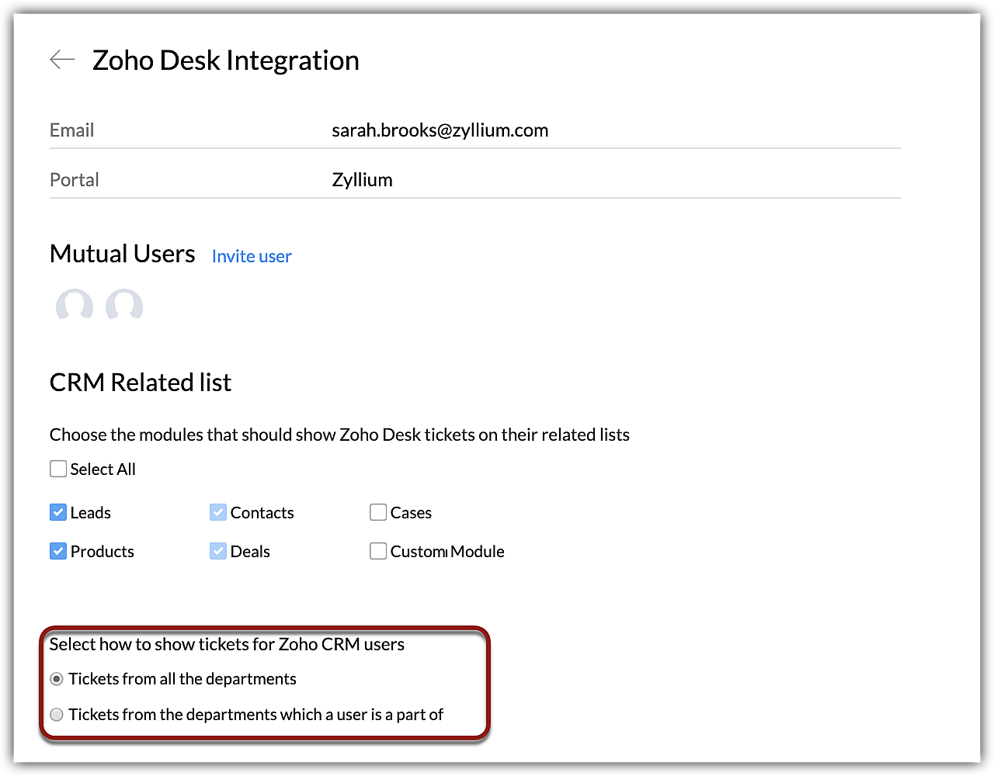
Task: Click the Portal field label
Action: click(x=75, y=180)
